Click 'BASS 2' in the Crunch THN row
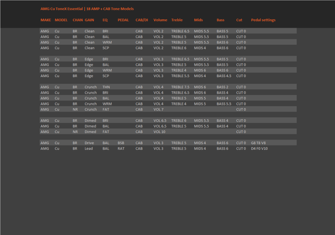This screenshot has height=235, width=335. (222, 87)
